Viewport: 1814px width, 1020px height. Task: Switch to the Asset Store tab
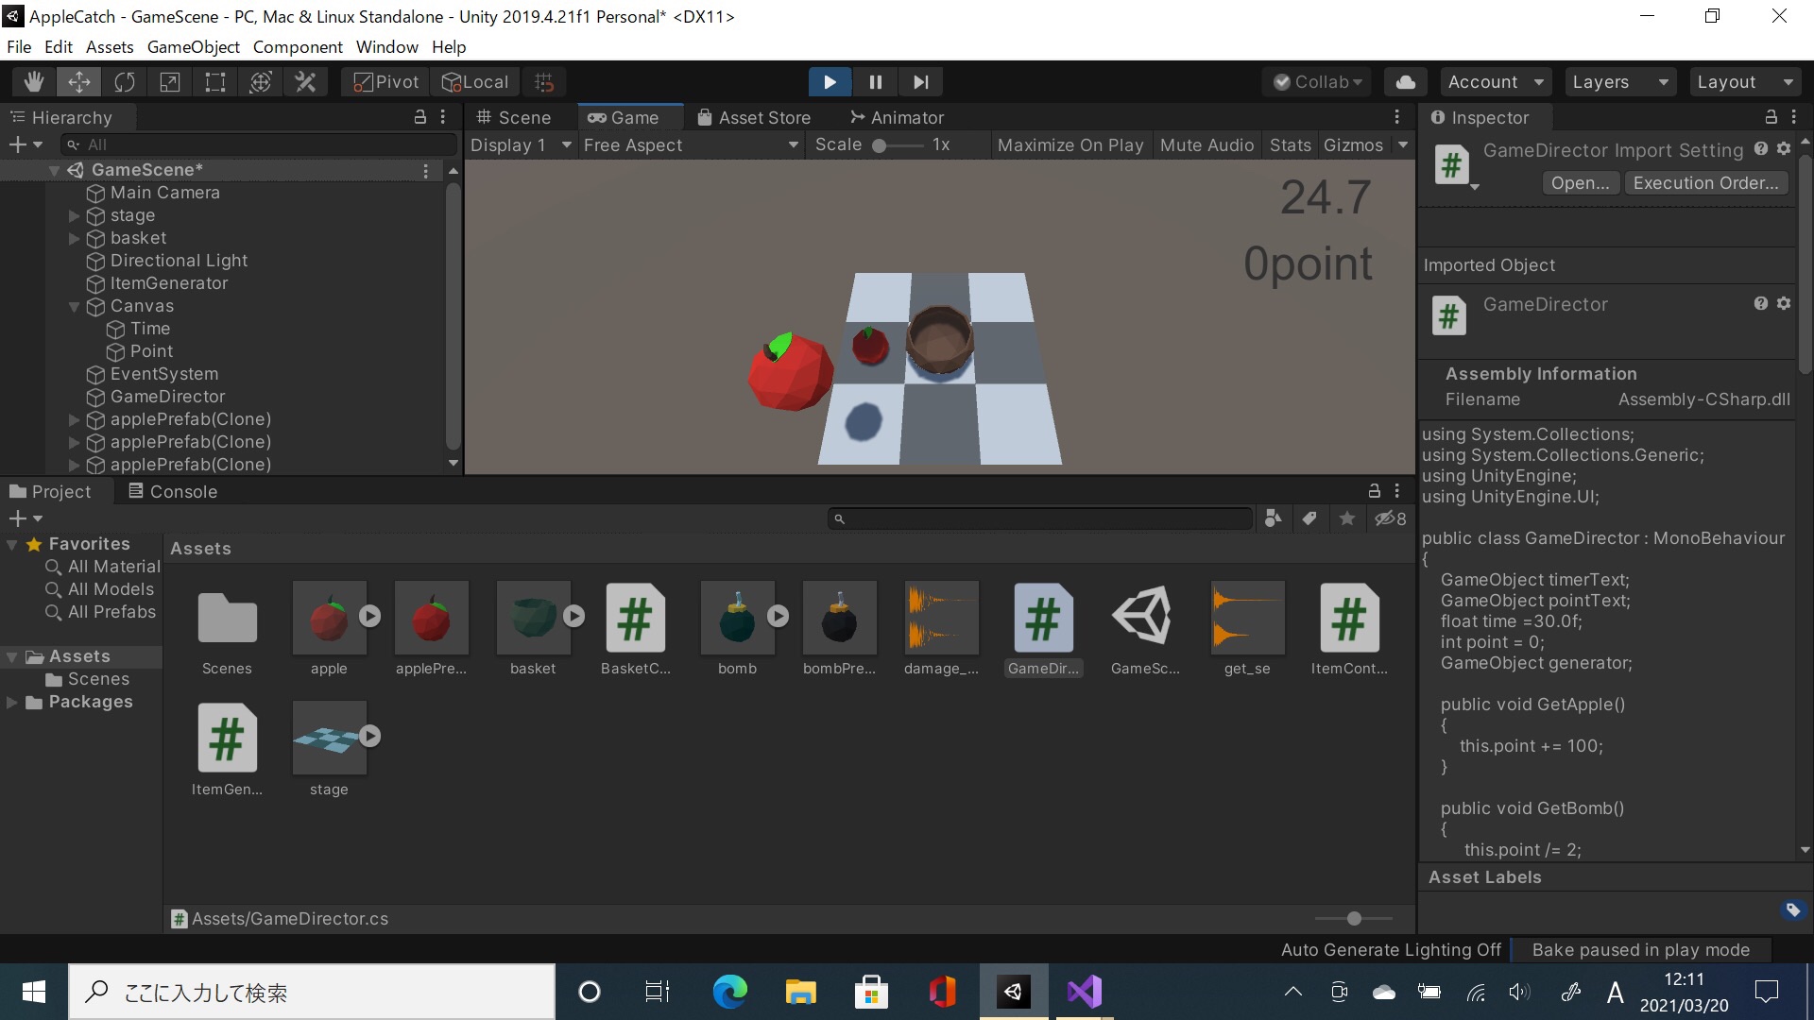754,117
